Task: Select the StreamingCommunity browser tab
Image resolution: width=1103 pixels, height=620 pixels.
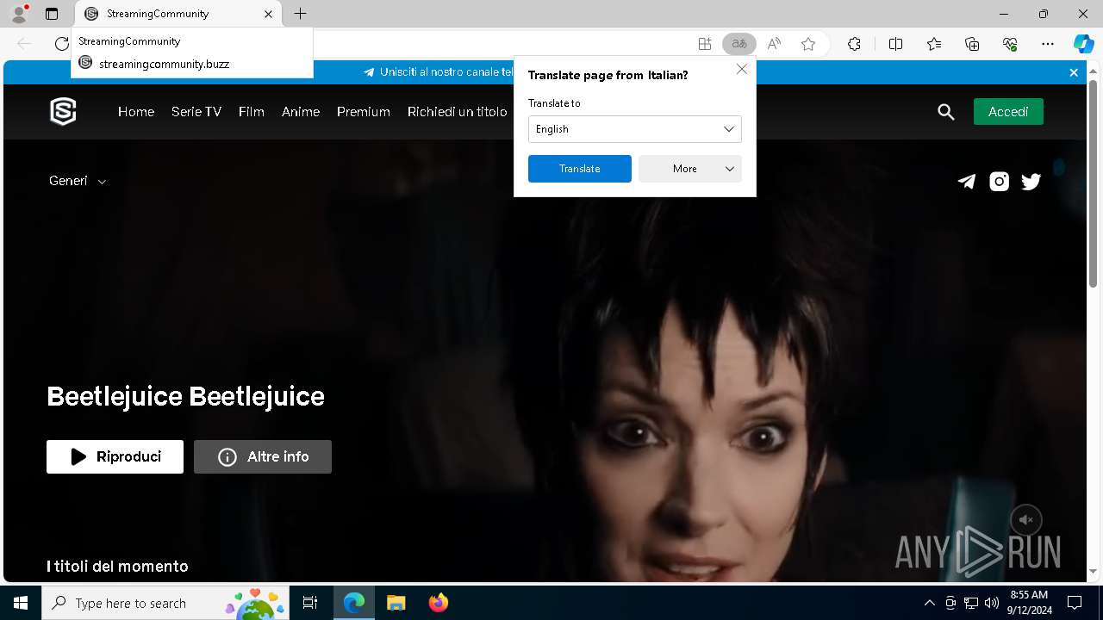Action: (x=179, y=14)
